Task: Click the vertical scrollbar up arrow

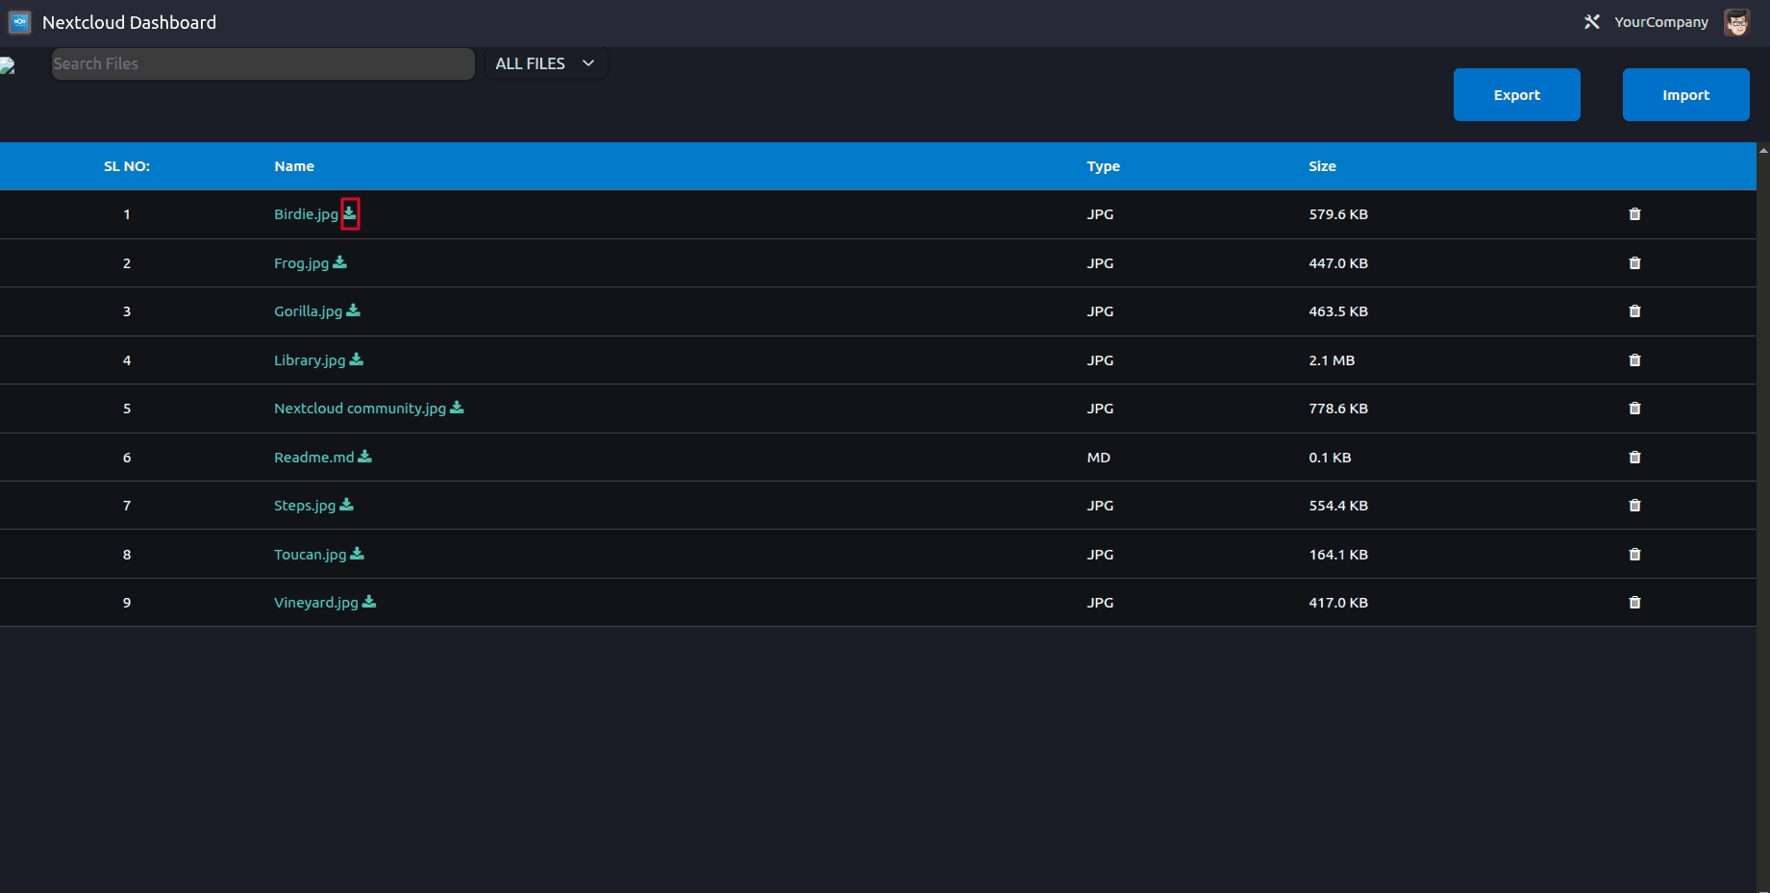Action: click(1763, 150)
